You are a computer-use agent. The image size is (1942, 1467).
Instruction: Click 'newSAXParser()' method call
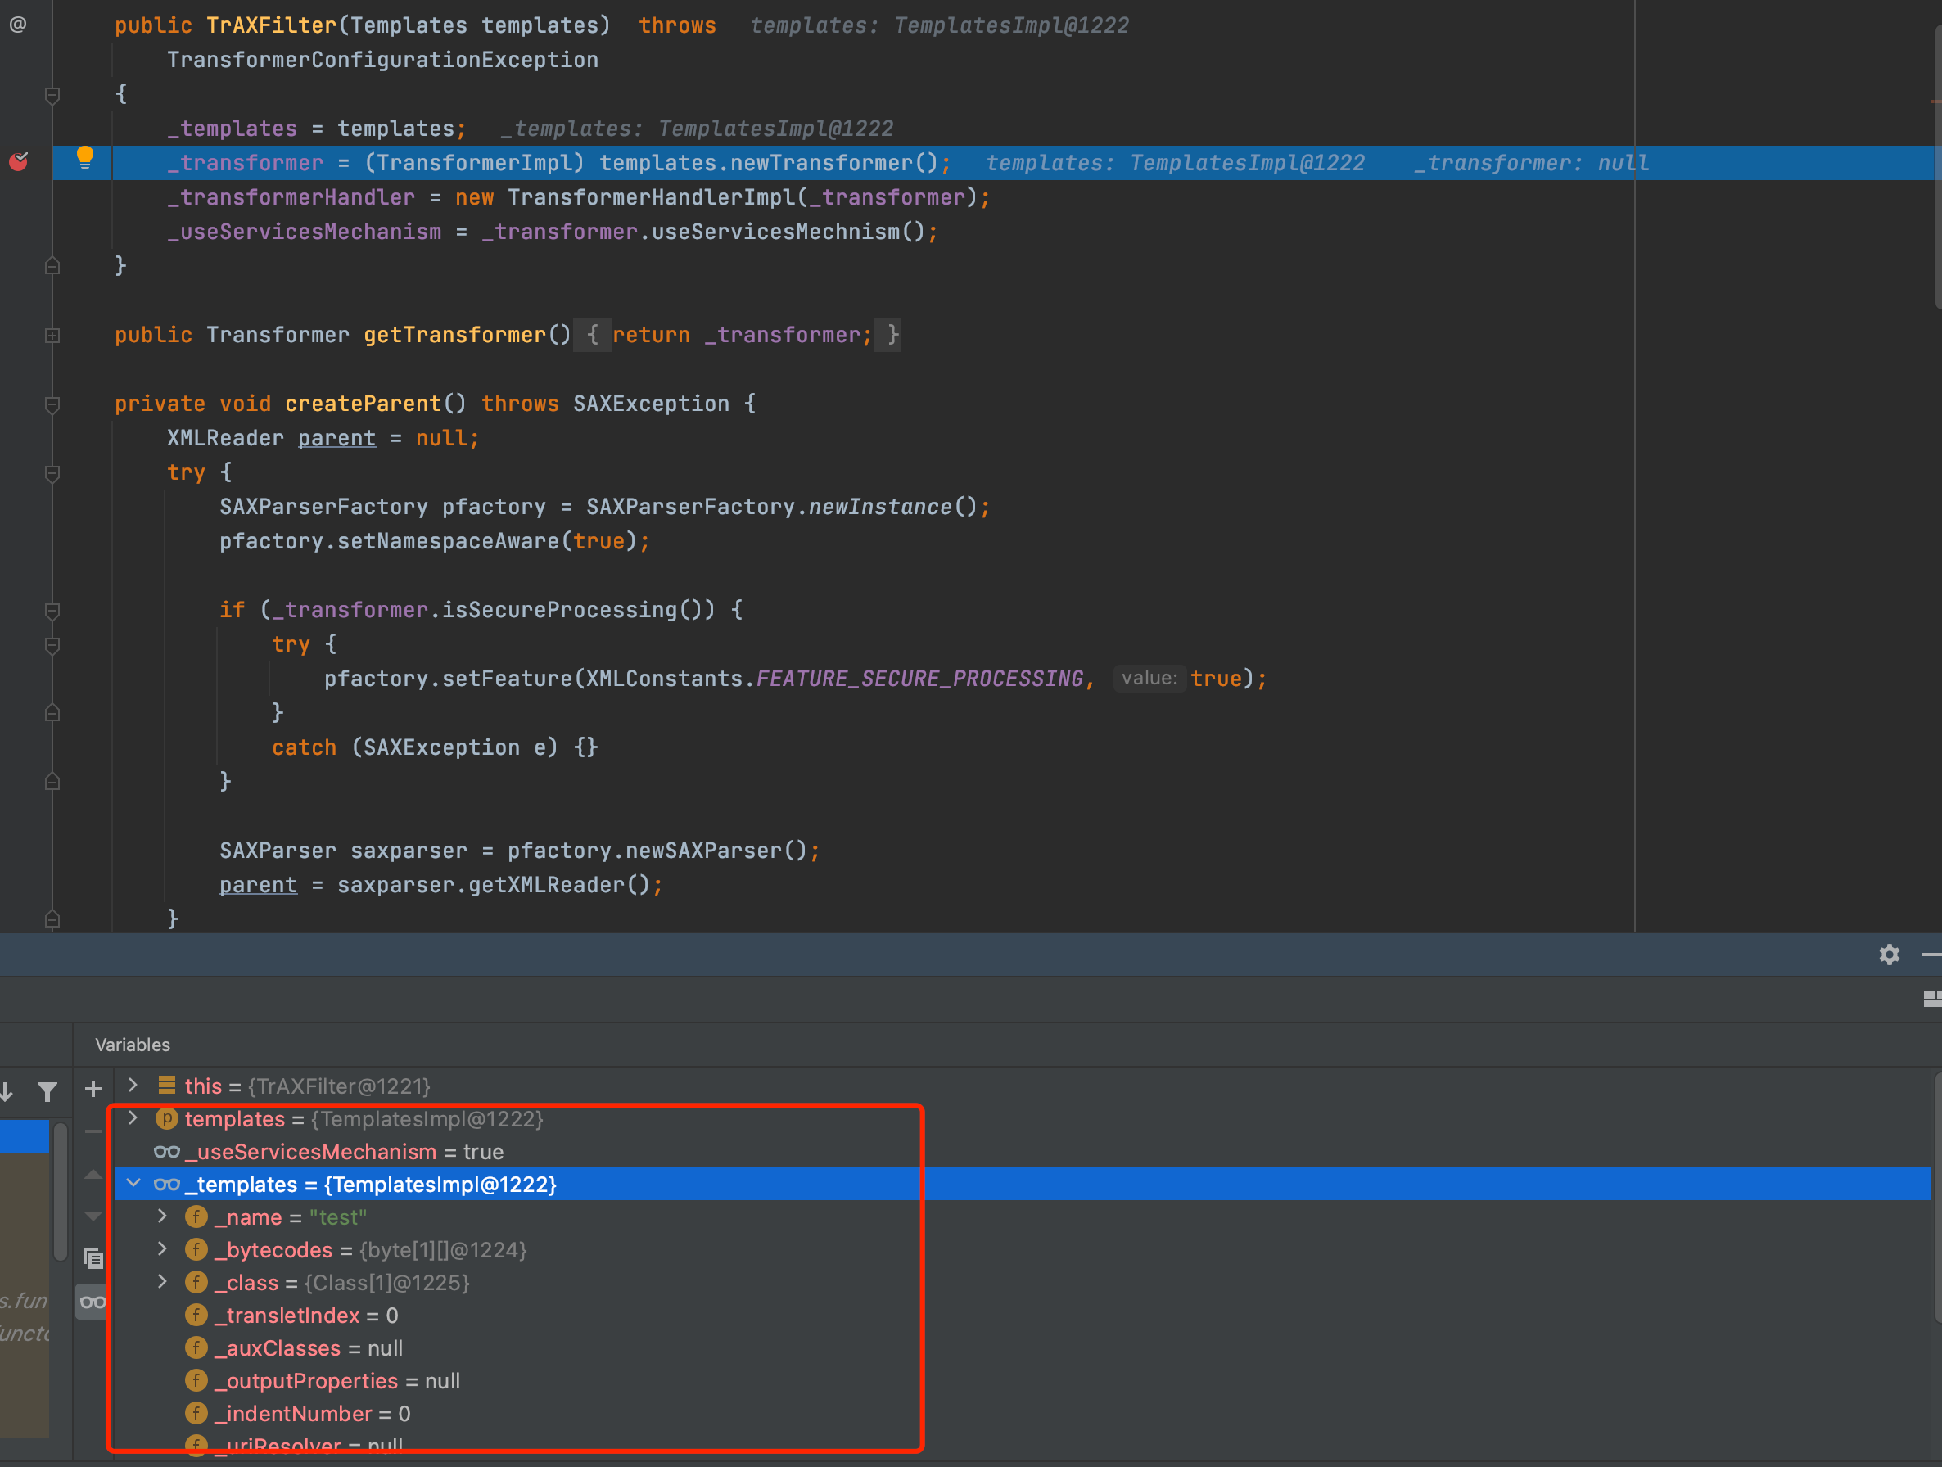click(715, 851)
